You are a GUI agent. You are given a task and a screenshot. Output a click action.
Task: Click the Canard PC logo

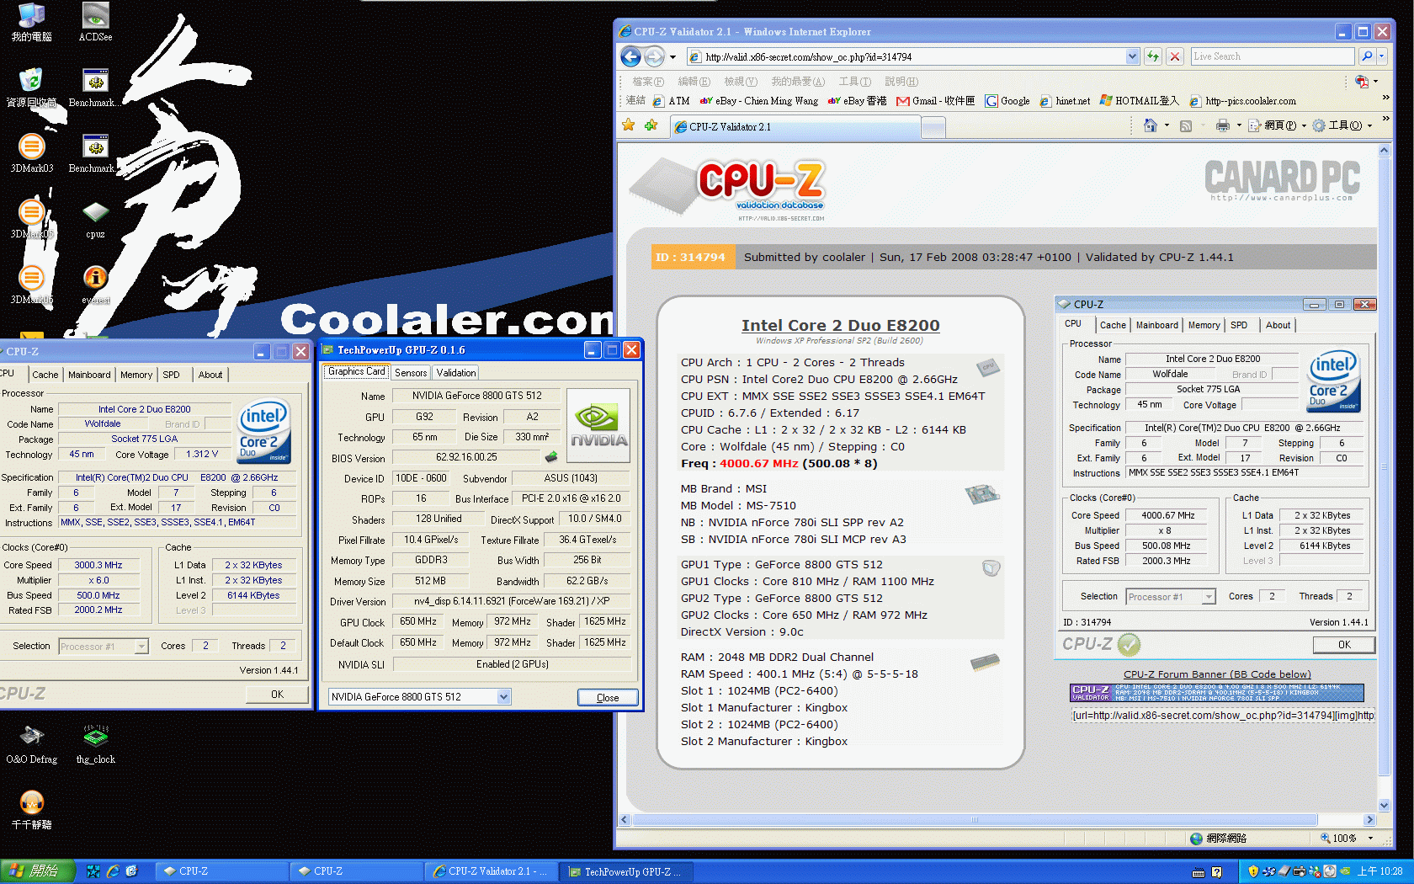[x=1283, y=180]
